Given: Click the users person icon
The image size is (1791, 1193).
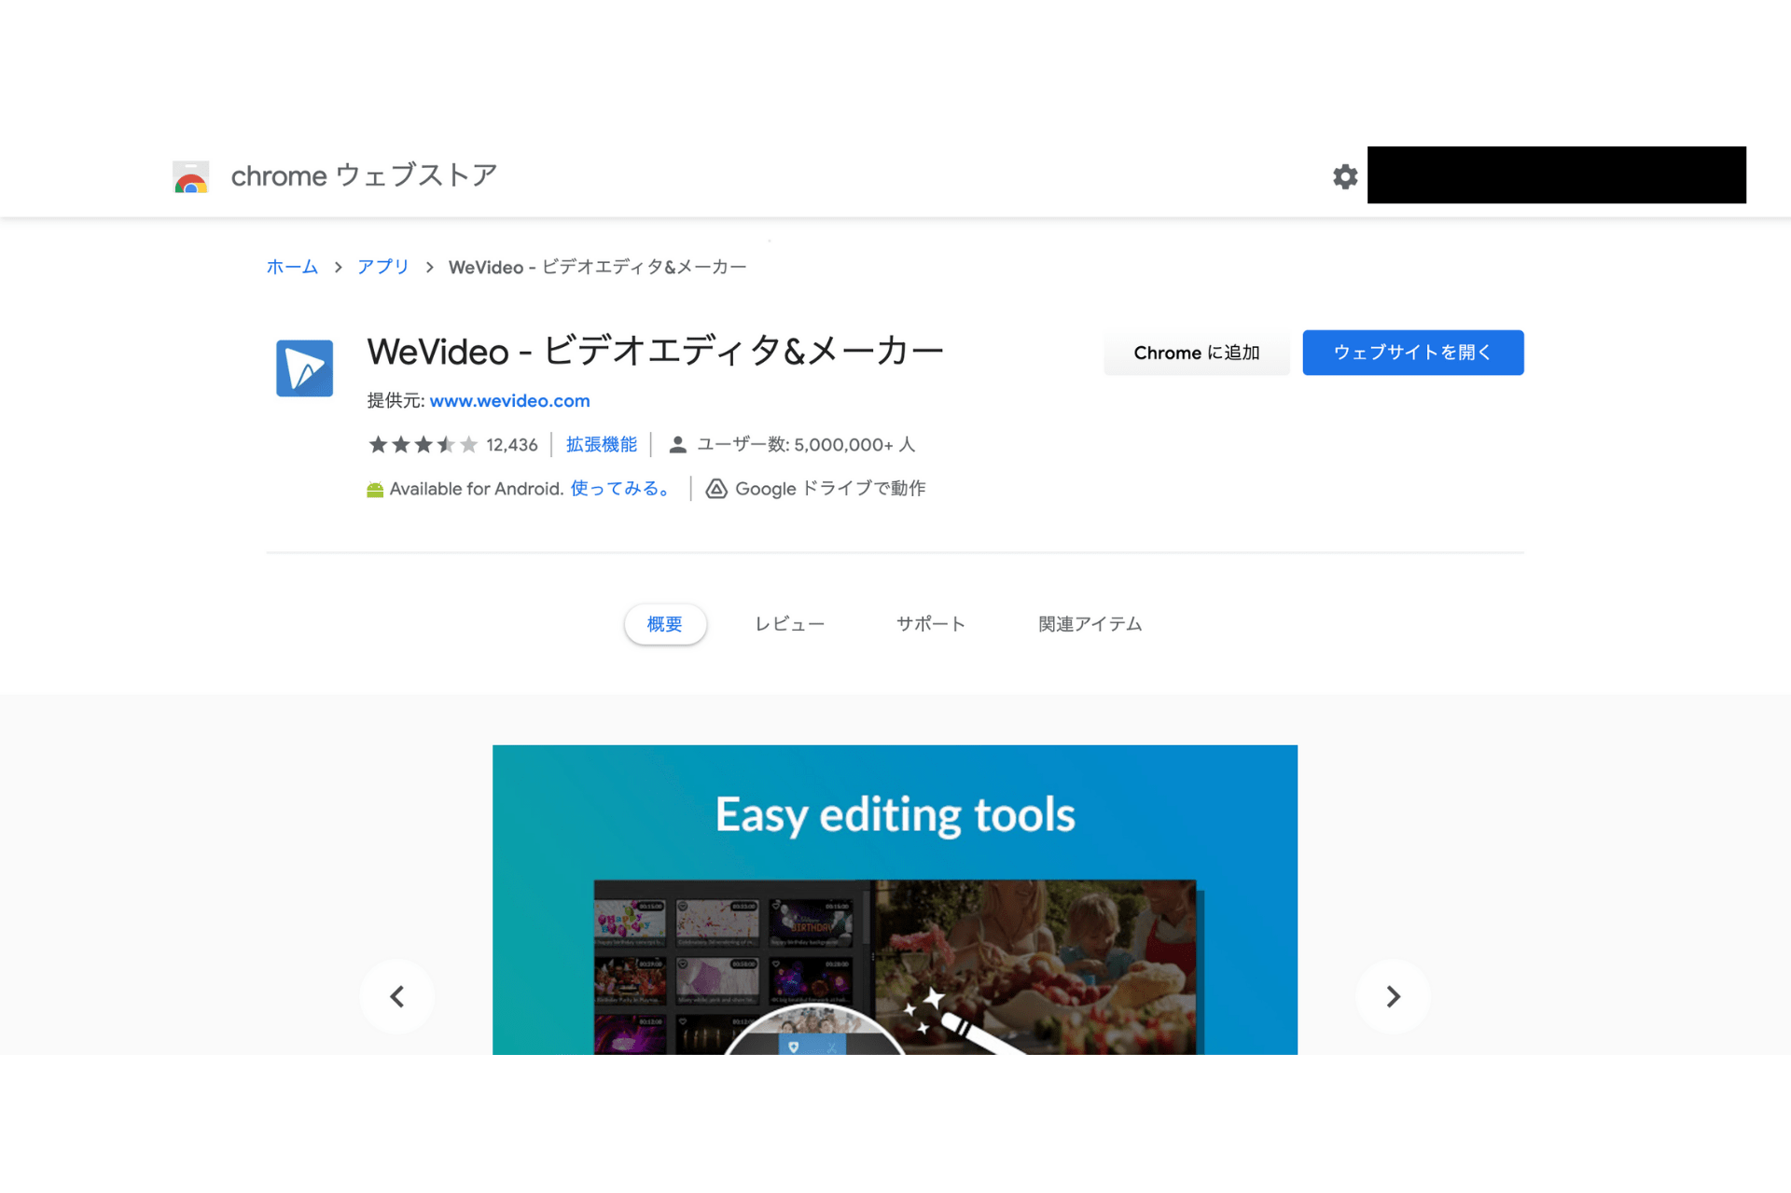Looking at the screenshot, I should 678,445.
